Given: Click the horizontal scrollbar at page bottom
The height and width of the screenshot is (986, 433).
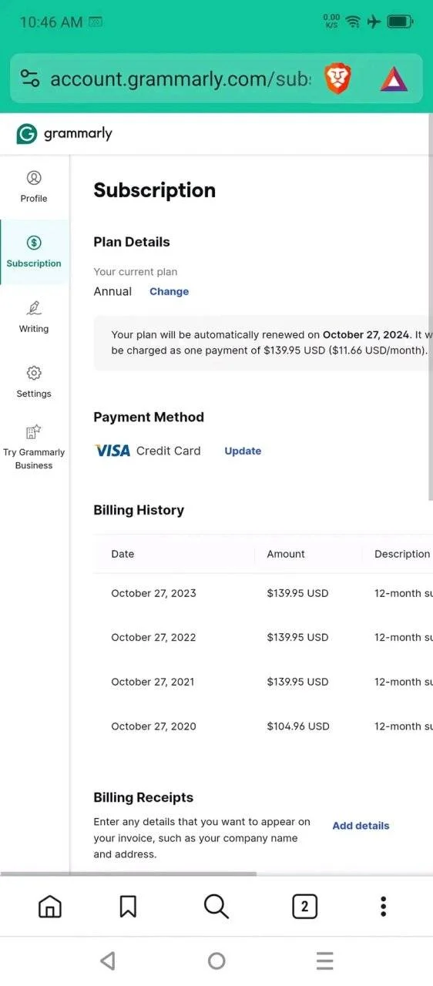Looking at the screenshot, I should (x=129, y=874).
